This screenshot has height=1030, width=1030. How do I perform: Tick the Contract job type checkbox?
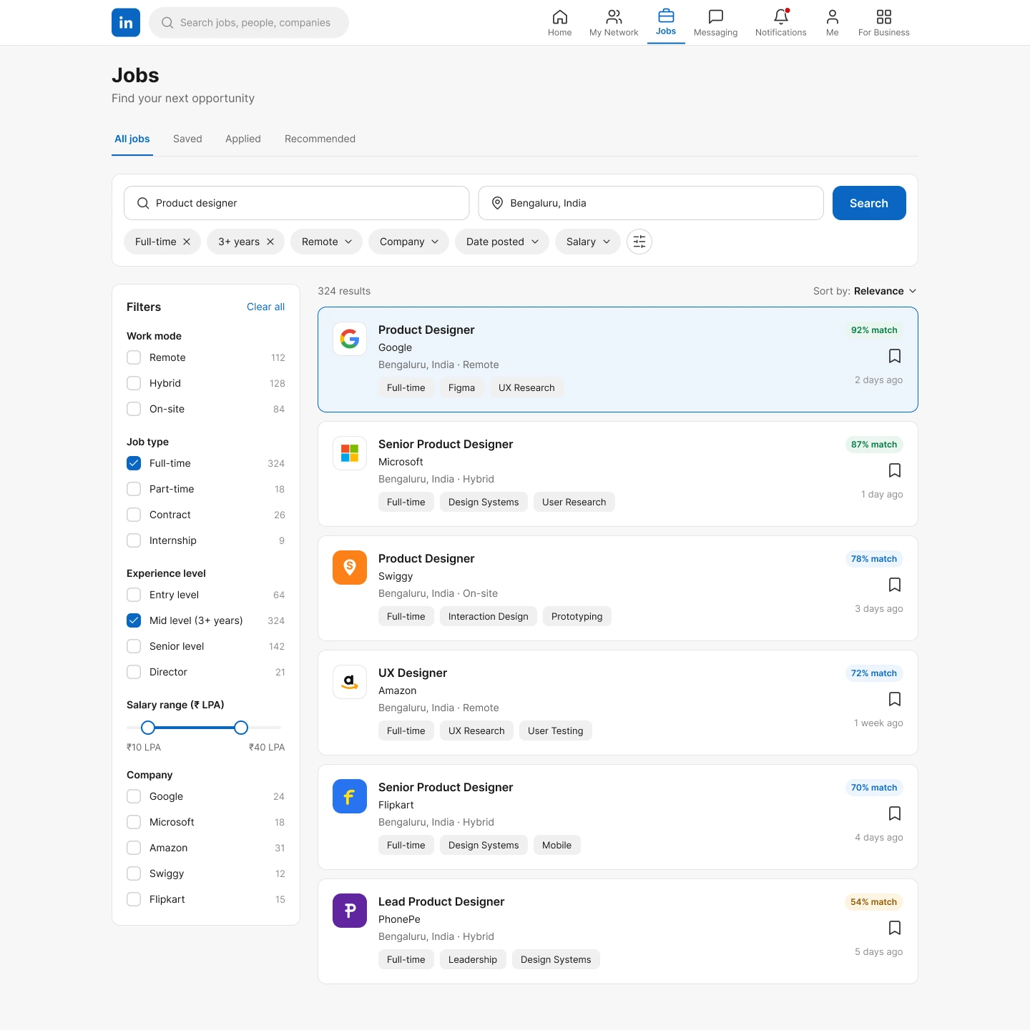point(134,515)
